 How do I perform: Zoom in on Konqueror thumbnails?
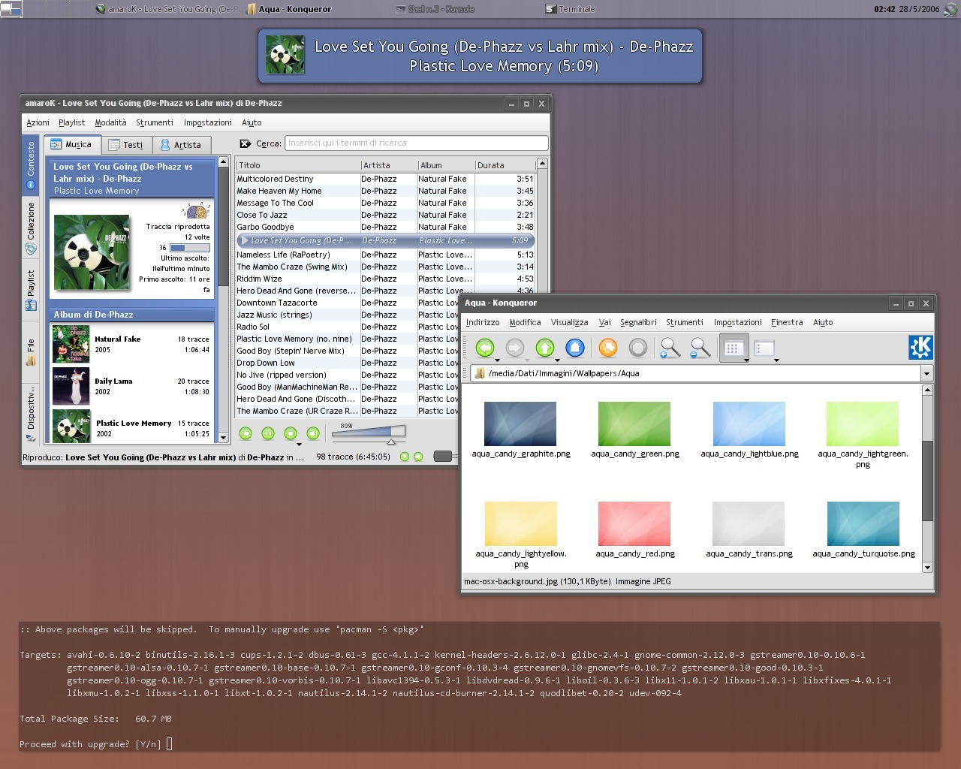point(670,348)
